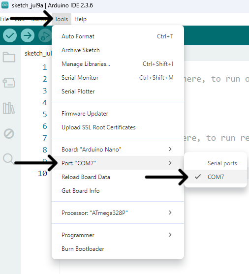Select Auto Format menu entry
This screenshot has height=274, width=249.
[x=118, y=36]
